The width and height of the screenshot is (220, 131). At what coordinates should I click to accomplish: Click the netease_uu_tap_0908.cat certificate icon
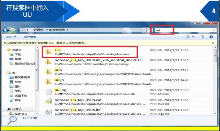tap(49, 101)
